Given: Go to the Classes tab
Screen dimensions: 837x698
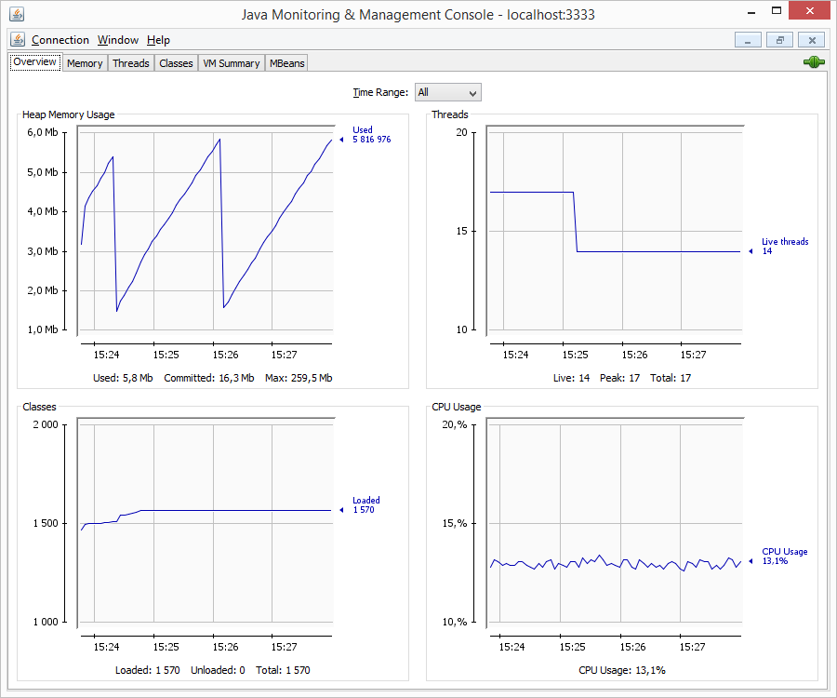Looking at the screenshot, I should (x=176, y=63).
